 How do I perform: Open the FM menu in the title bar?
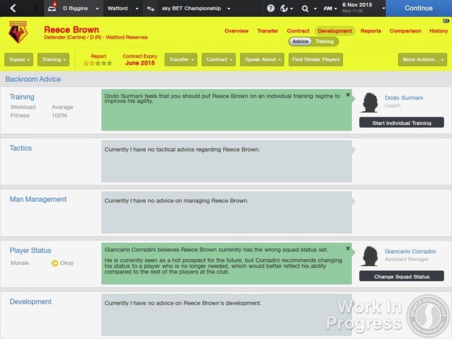327,8
